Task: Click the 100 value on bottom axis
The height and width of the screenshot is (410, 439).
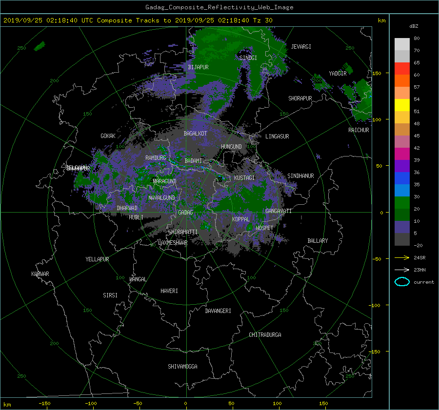Action: click(277, 404)
